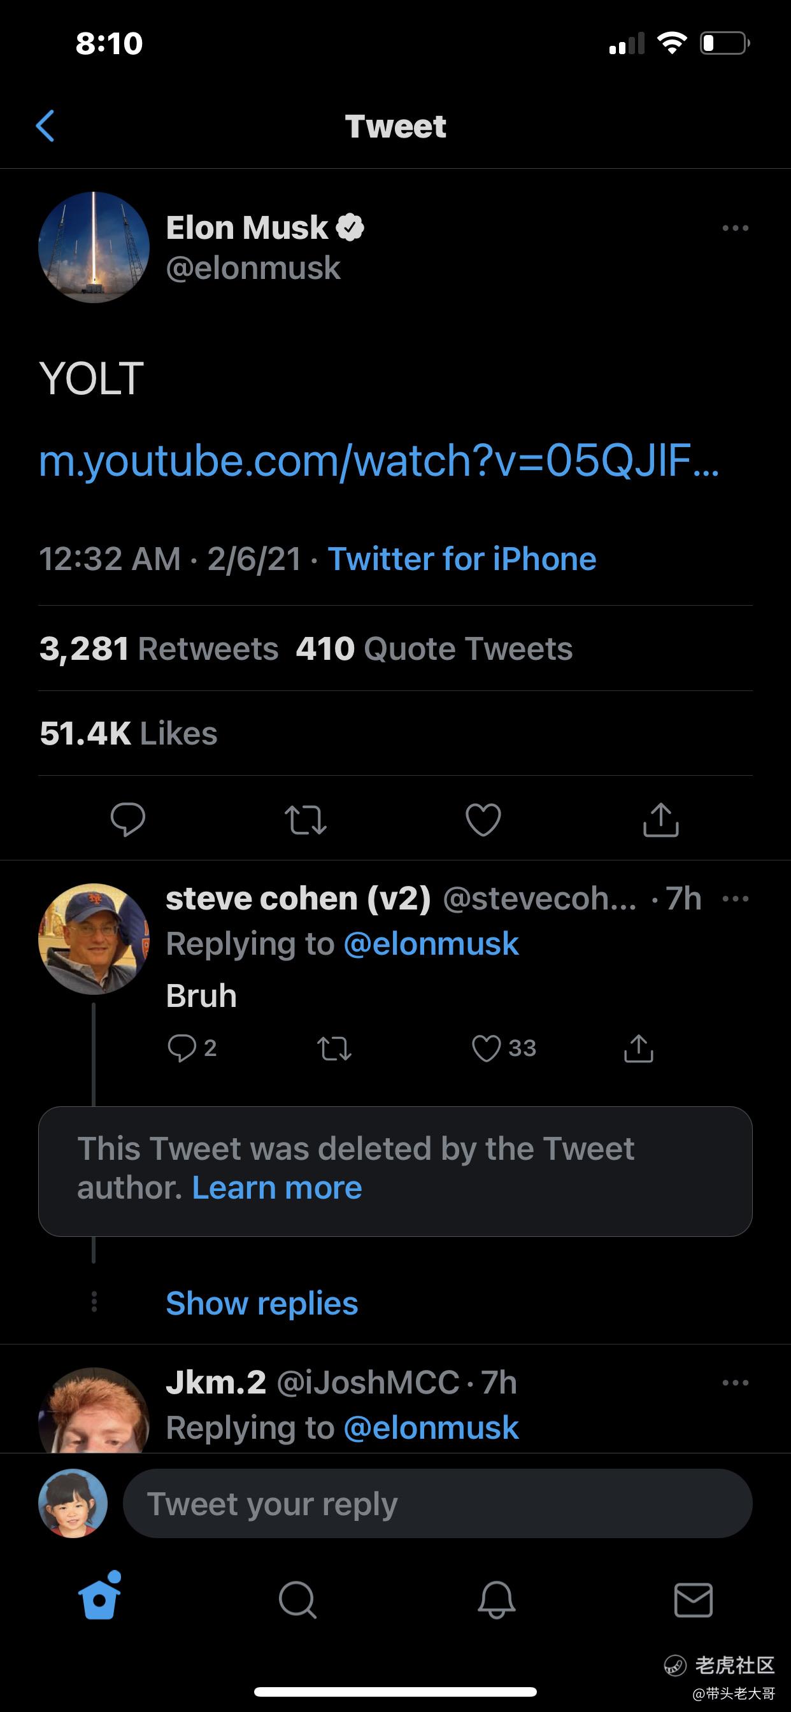Open the YouTube link in the tweet
791x1712 pixels.
point(379,461)
